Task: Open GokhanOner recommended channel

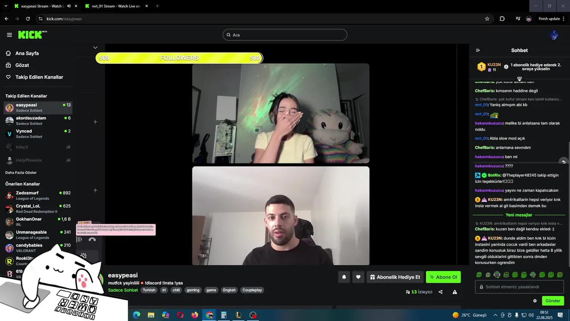Action: point(38,222)
